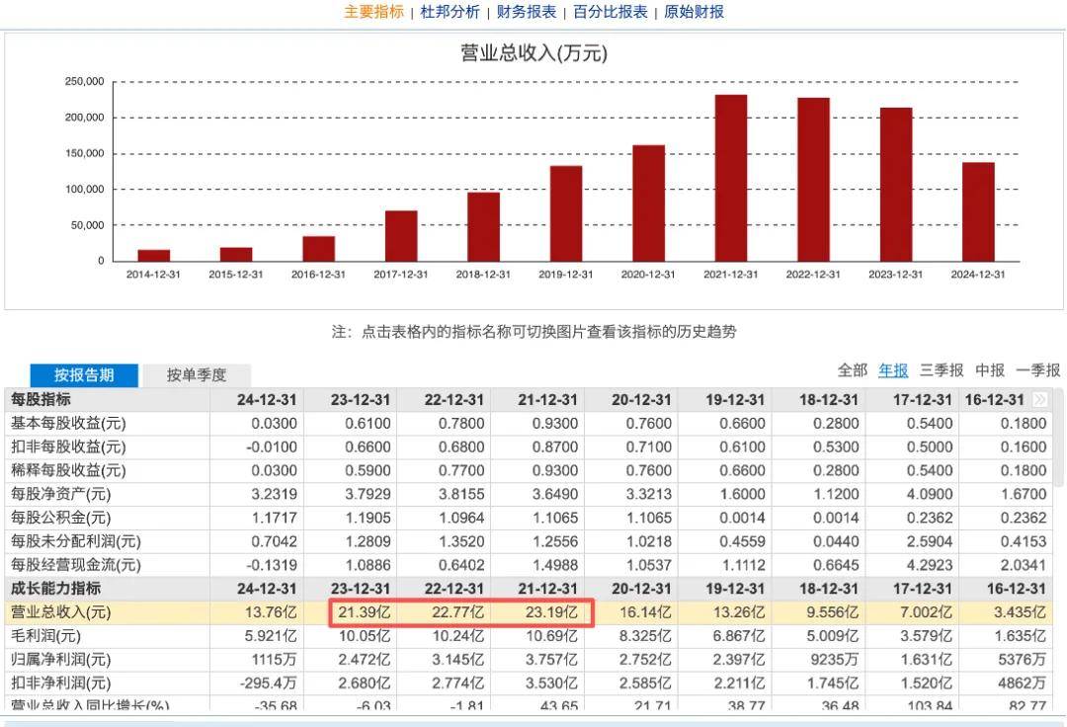Click the 营业总收入(元) row label
This screenshot has height=727, width=1067.
[60, 612]
